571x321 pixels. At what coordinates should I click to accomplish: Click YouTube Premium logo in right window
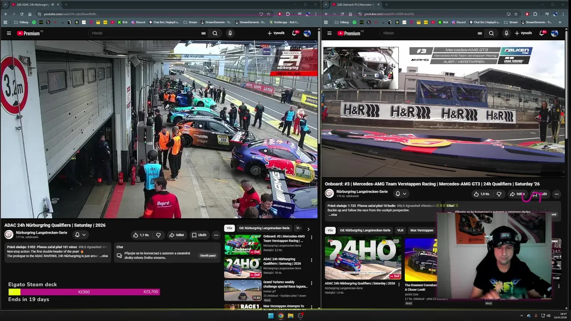point(349,33)
